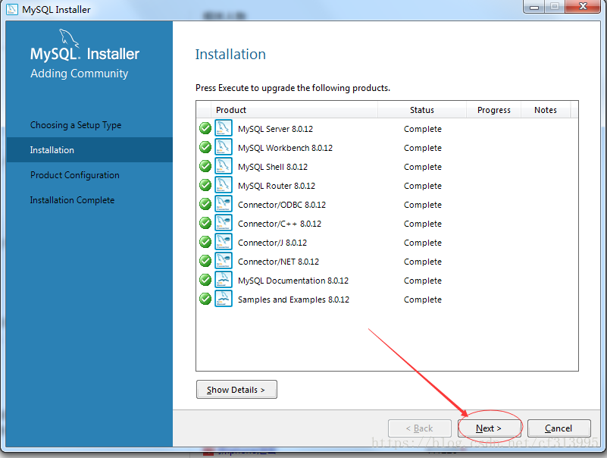Click Complete status of MySQL Workbench row

click(423, 148)
